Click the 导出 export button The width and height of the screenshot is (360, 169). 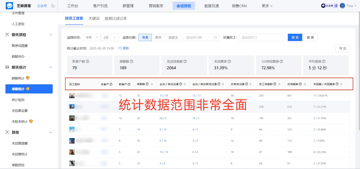coord(342,48)
